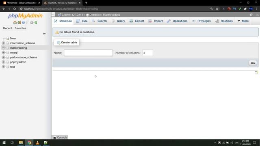
Task: Click the Go button
Action: (x=253, y=63)
